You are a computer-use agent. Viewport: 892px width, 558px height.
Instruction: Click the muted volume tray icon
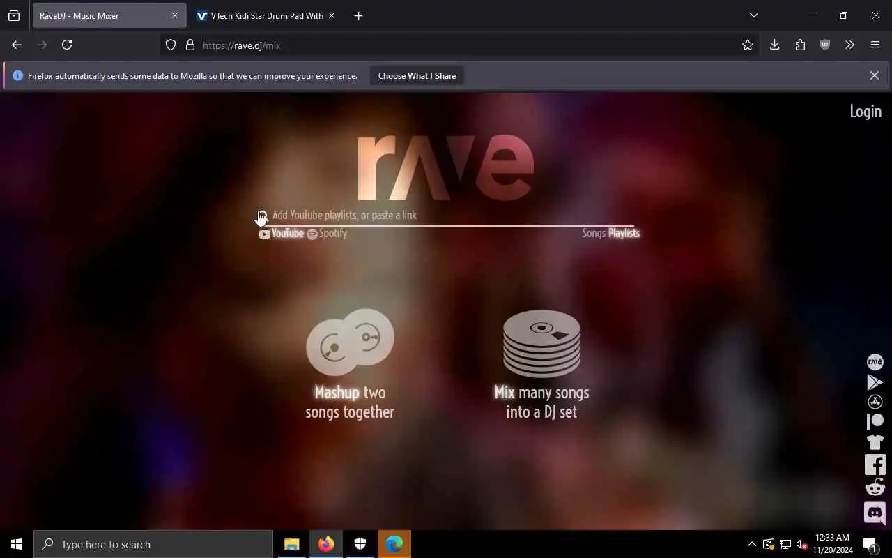[x=801, y=544]
